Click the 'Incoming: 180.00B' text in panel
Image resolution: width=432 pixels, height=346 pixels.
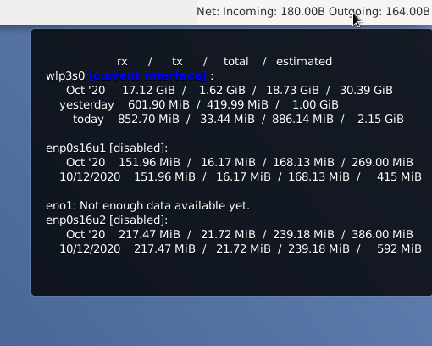pyautogui.click(x=274, y=12)
